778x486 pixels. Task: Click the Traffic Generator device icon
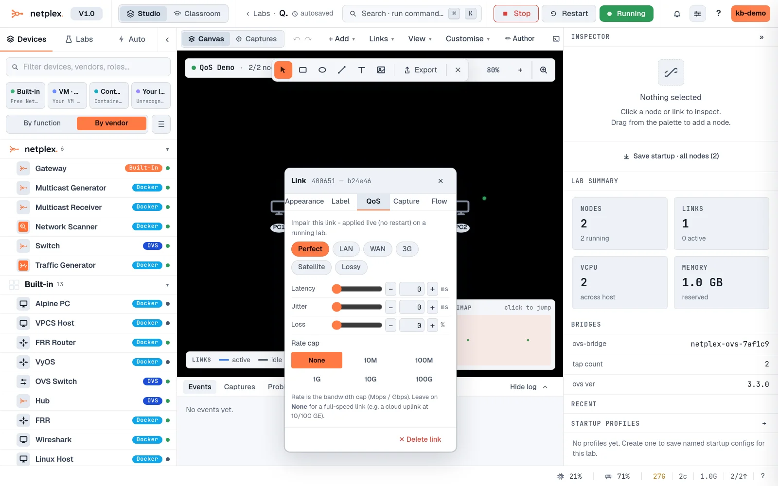pyautogui.click(x=23, y=265)
